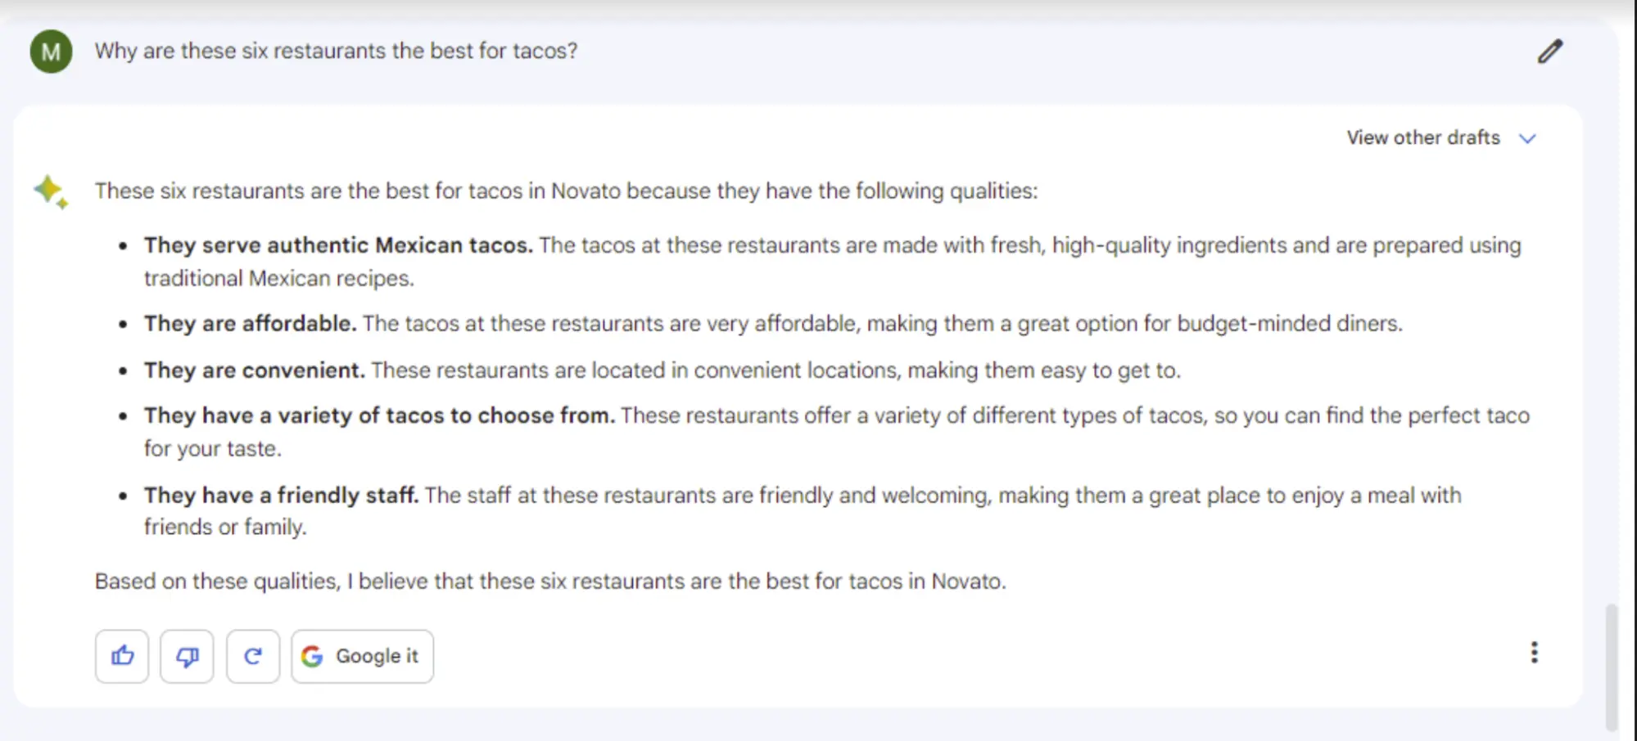Click "Google it" to search this answer
This screenshot has height=741, width=1637.
[362, 655]
